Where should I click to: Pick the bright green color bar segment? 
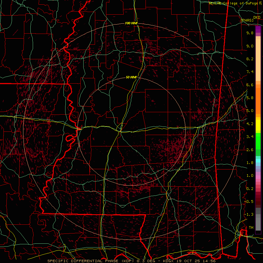point(258,141)
